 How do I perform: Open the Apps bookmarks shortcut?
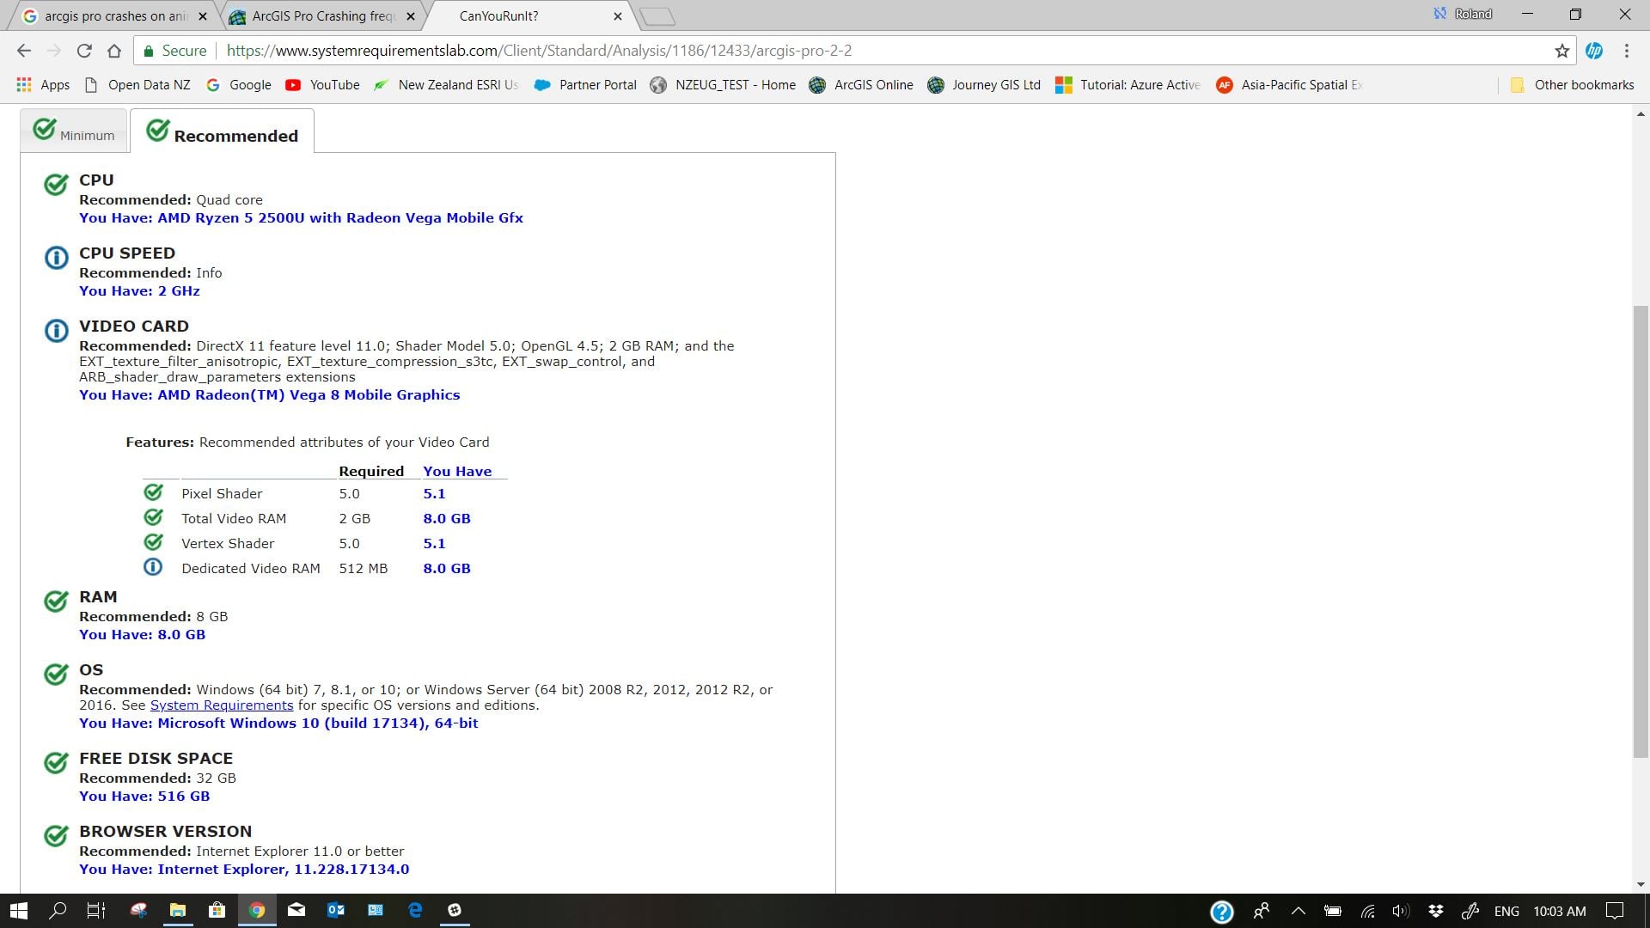click(43, 85)
